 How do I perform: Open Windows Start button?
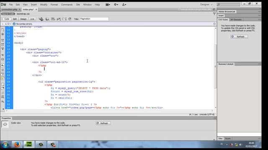pos(5,145)
